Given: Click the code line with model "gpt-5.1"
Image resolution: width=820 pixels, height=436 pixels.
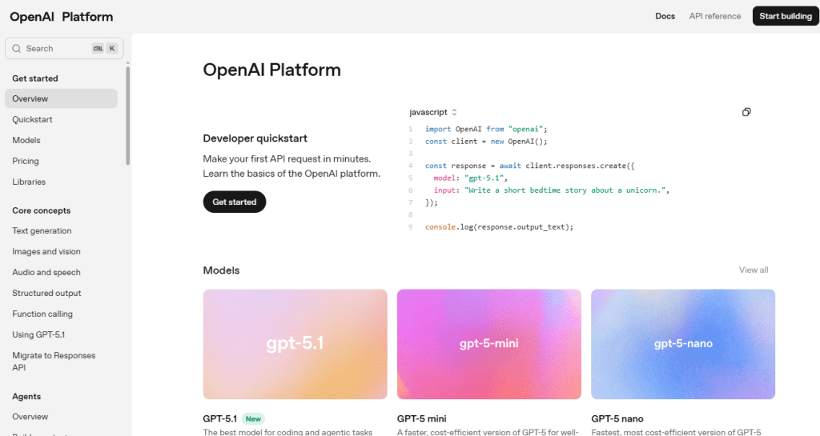Looking at the screenshot, I should point(470,178).
